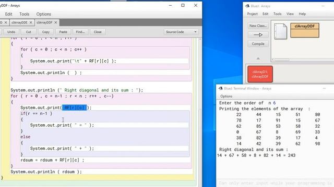
Task: Click the Cut button
Action: 29,32
